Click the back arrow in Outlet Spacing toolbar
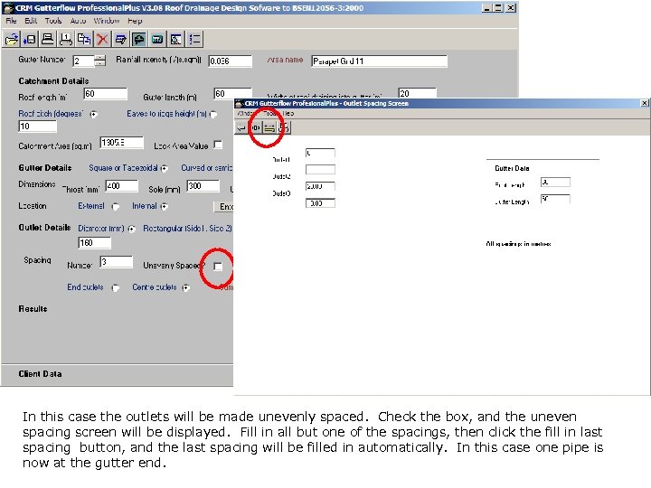Image resolution: width=651 pixels, height=488 pixels. tap(241, 127)
